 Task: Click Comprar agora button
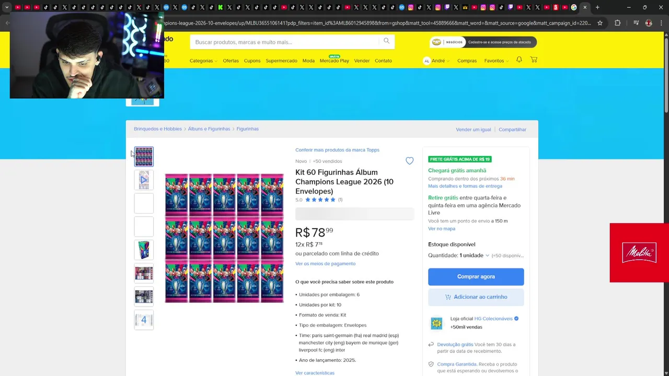[x=476, y=277]
